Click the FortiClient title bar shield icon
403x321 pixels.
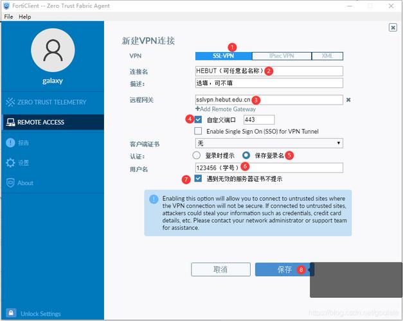pos(6,6)
